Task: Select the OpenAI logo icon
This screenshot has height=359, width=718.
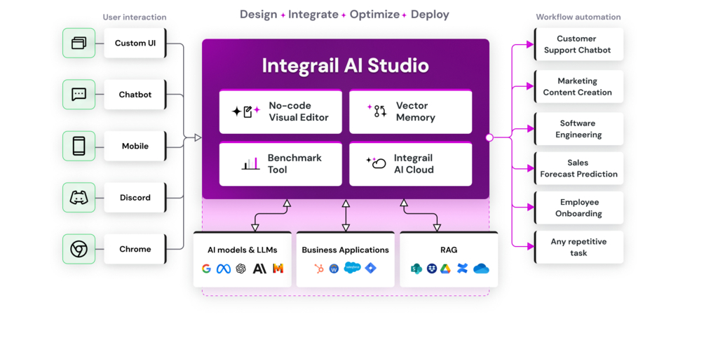Action: click(241, 269)
